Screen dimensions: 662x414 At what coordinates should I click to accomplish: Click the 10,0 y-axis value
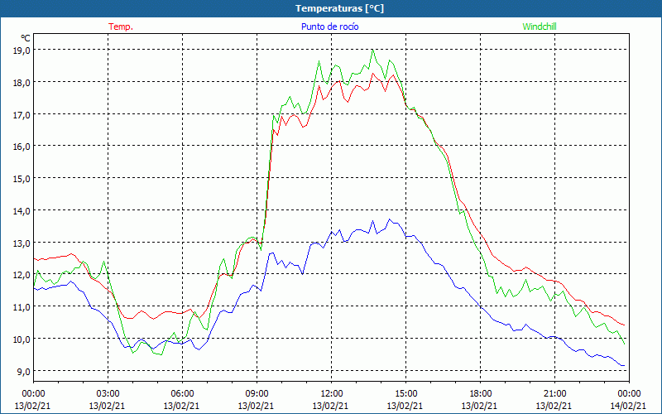(22, 339)
